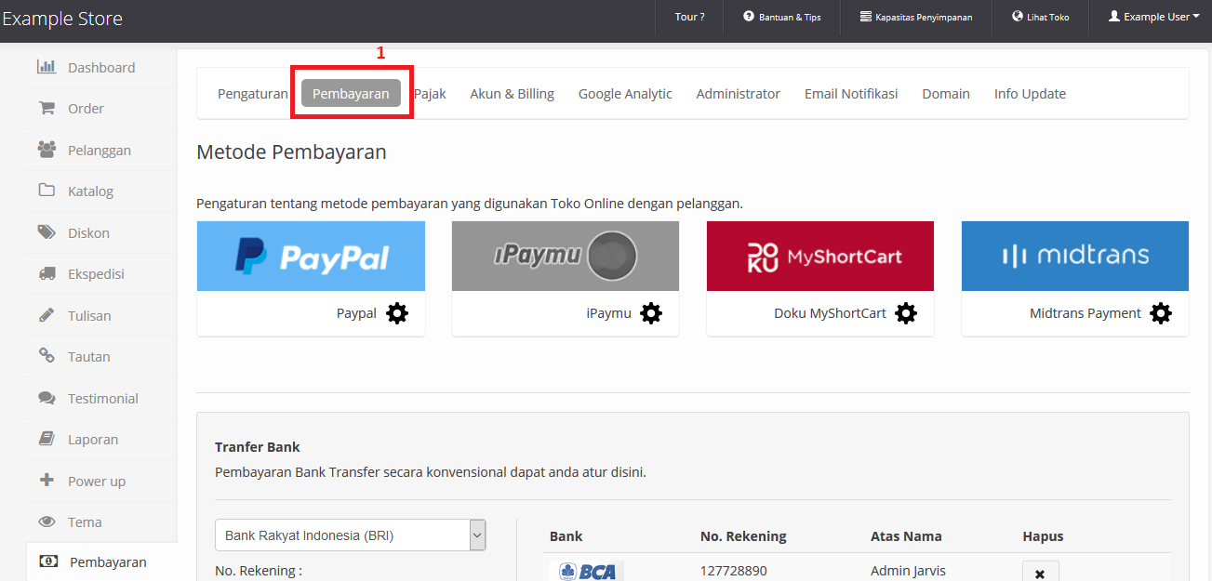Image resolution: width=1212 pixels, height=581 pixels.
Task: Click the Tulisan pencil icon
Action: pos(47,315)
